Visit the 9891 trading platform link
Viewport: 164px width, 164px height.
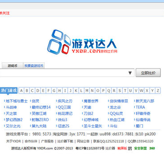(x=37, y=134)
